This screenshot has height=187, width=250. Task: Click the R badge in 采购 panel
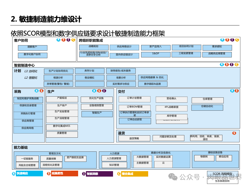point(37,91)
